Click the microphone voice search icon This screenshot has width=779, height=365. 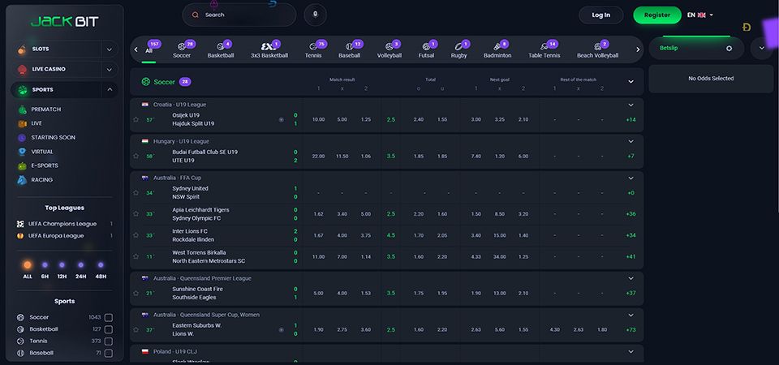[316, 15]
